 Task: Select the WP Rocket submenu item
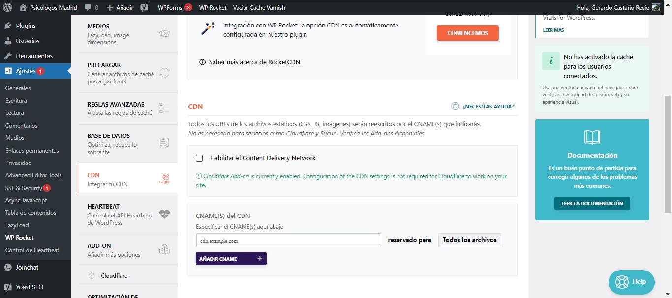[19, 238]
